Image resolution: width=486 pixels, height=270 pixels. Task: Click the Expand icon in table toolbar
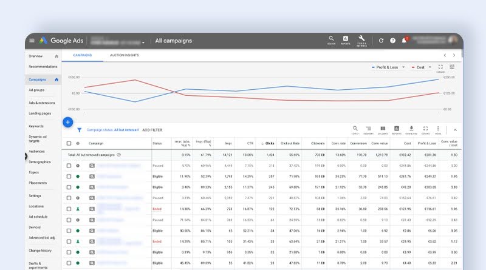tap(426, 130)
